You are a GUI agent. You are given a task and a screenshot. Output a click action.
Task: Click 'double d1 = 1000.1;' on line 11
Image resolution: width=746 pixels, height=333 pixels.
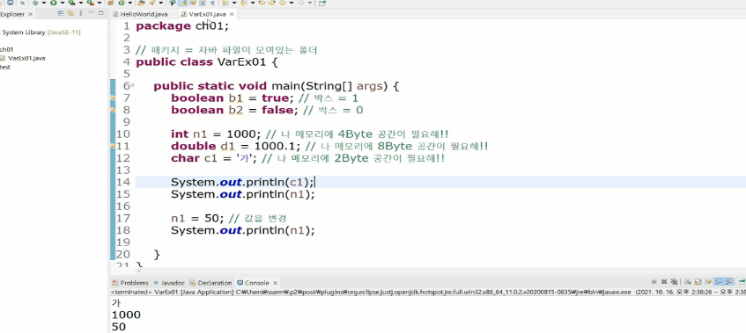tap(236, 146)
